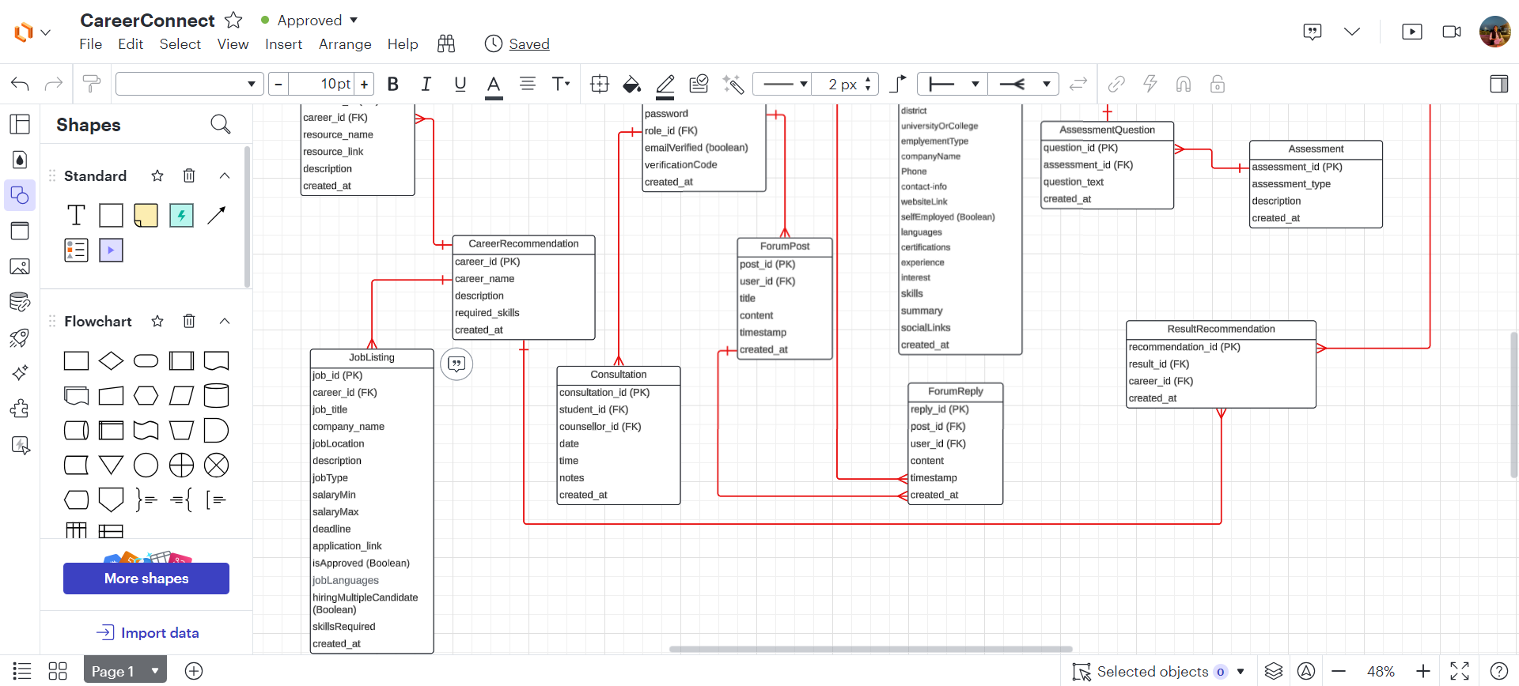Increase font size with plus button
1519x686 pixels.
tap(364, 84)
